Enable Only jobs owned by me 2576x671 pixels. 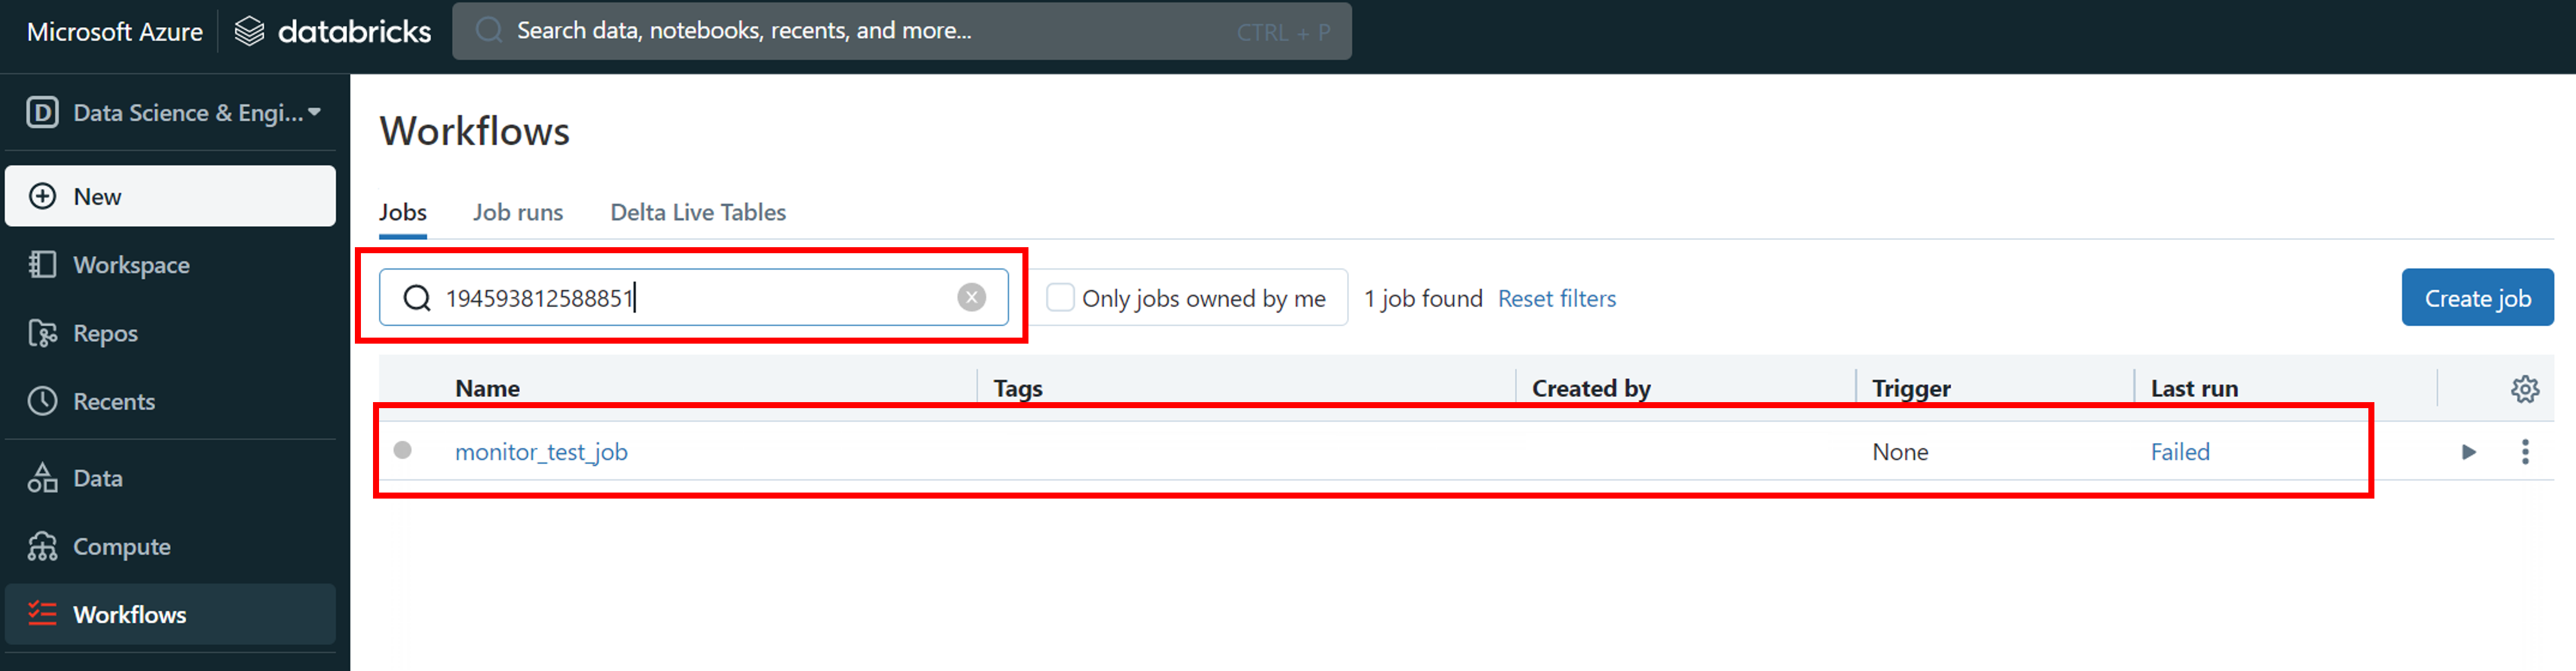tap(1060, 298)
